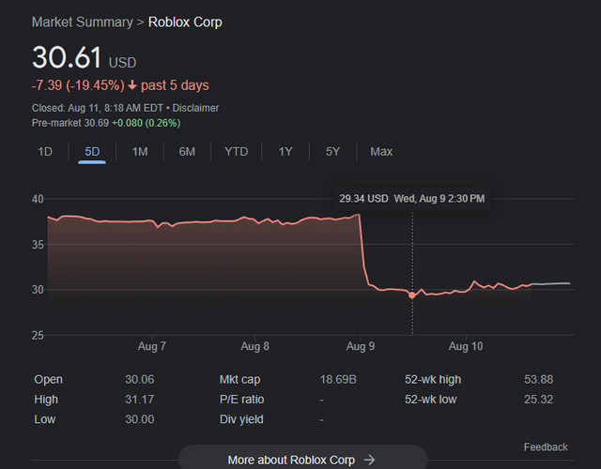Click the chart tooltip showing 29.34 USD
Image resolution: width=601 pixels, height=469 pixels.
(x=411, y=199)
